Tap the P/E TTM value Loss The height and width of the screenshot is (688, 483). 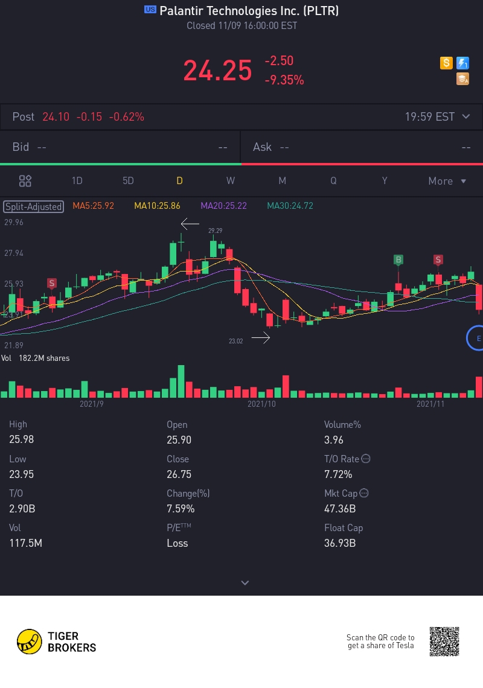click(178, 543)
